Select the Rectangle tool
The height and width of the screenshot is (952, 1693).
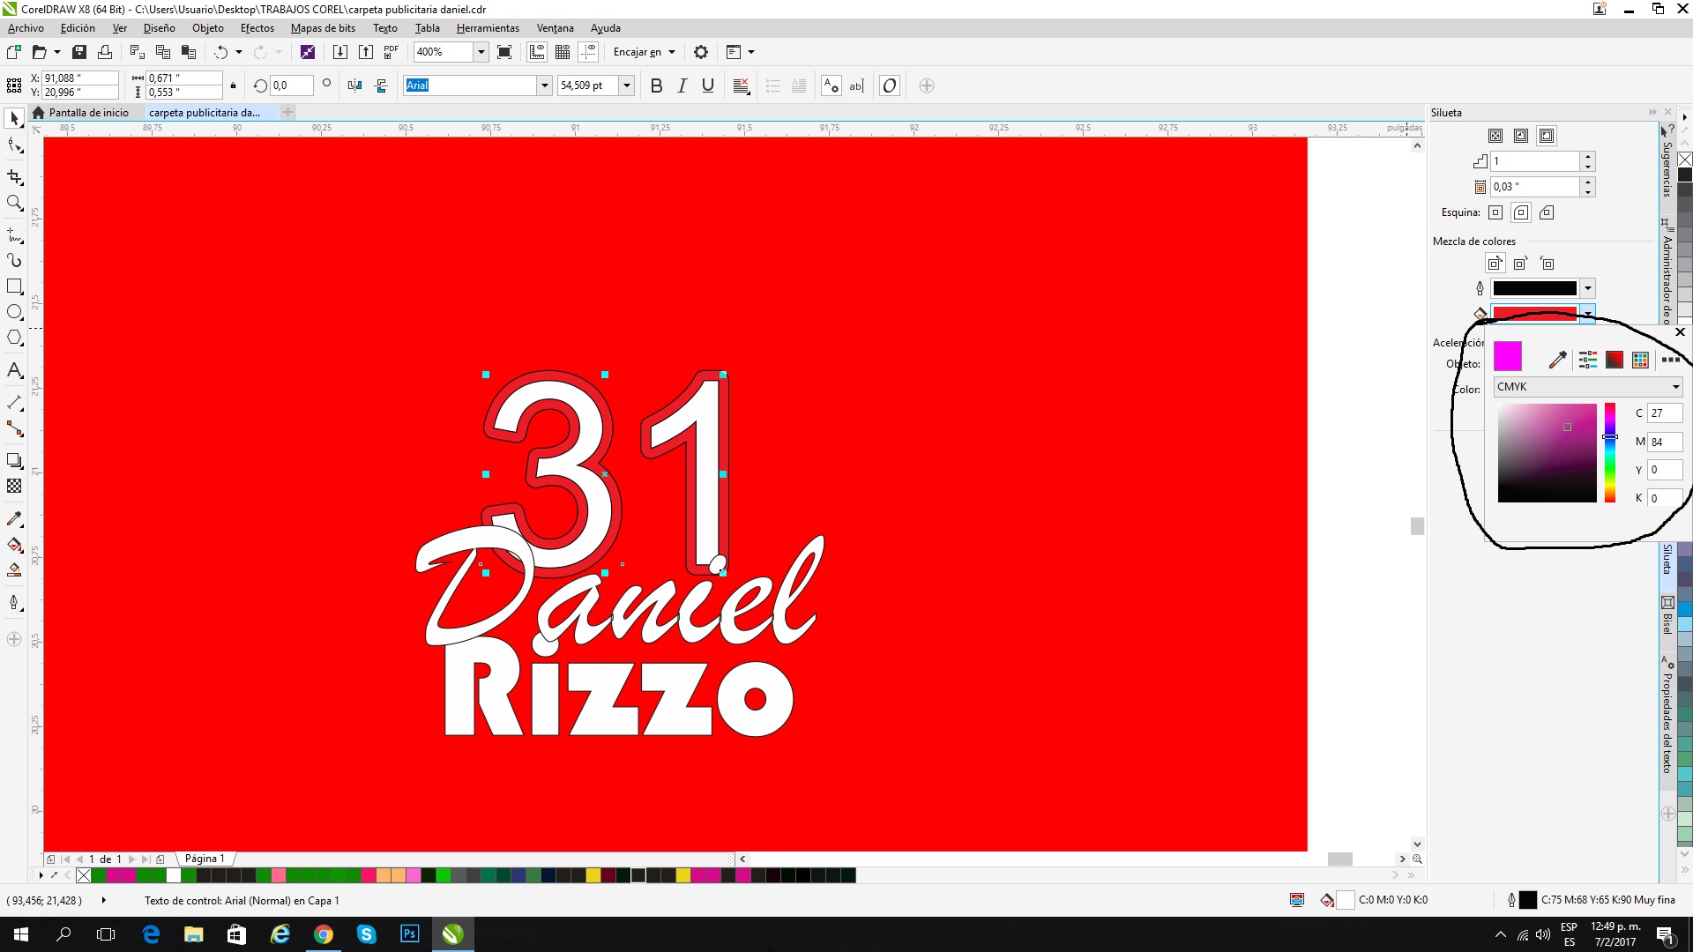pyautogui.click(x=14, y=286)
